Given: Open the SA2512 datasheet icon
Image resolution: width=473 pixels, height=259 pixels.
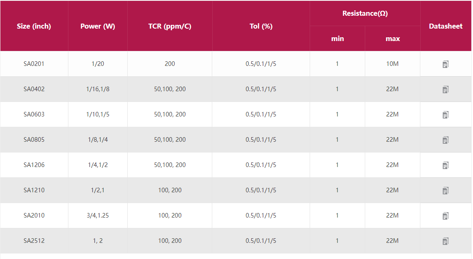Looking at the screenshot, I should click(x=446, y=241).
